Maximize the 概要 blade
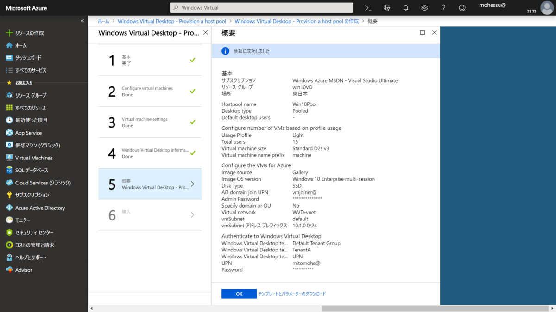Screen dimensions: 556x312 pos(423,32)
